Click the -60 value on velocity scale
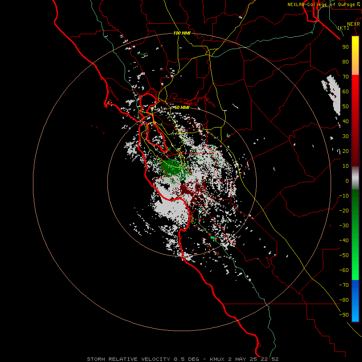Image resolution: width=362 pixels, height=362 pixels. coord(344,270)
